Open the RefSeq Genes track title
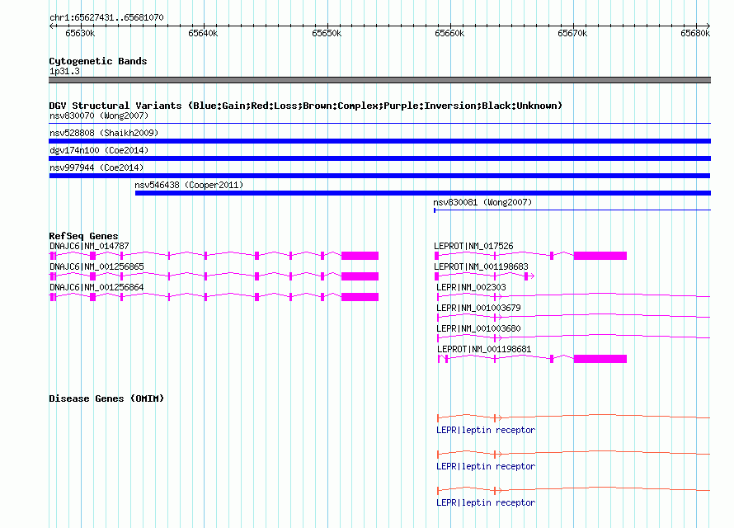This screenshot has height=528, width=734. [84, 236]
